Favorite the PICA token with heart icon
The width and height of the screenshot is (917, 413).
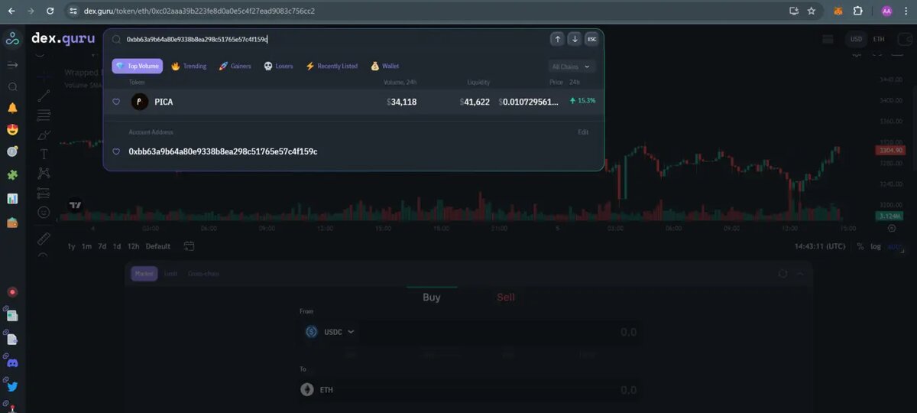116,102
